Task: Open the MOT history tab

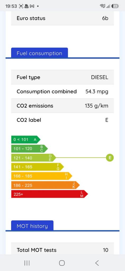Action: coord(32,226)
